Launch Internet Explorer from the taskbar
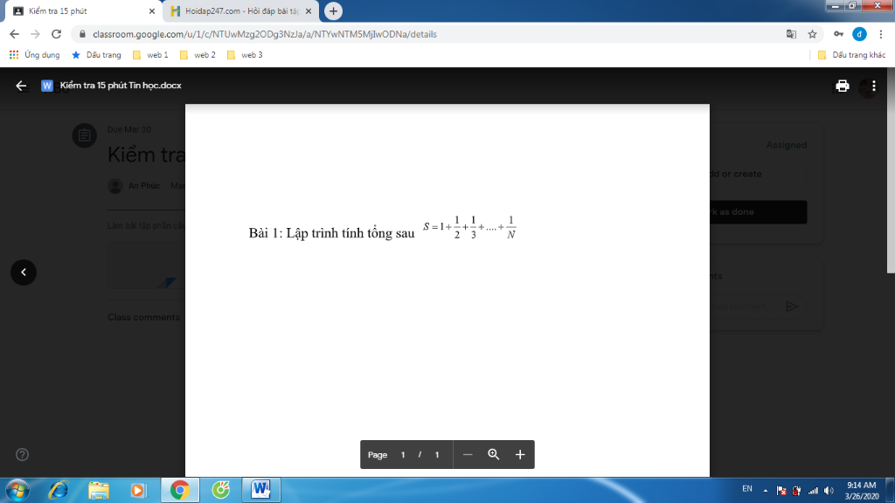The width and height of the screenshot is (895, 503). click(59, 490)
